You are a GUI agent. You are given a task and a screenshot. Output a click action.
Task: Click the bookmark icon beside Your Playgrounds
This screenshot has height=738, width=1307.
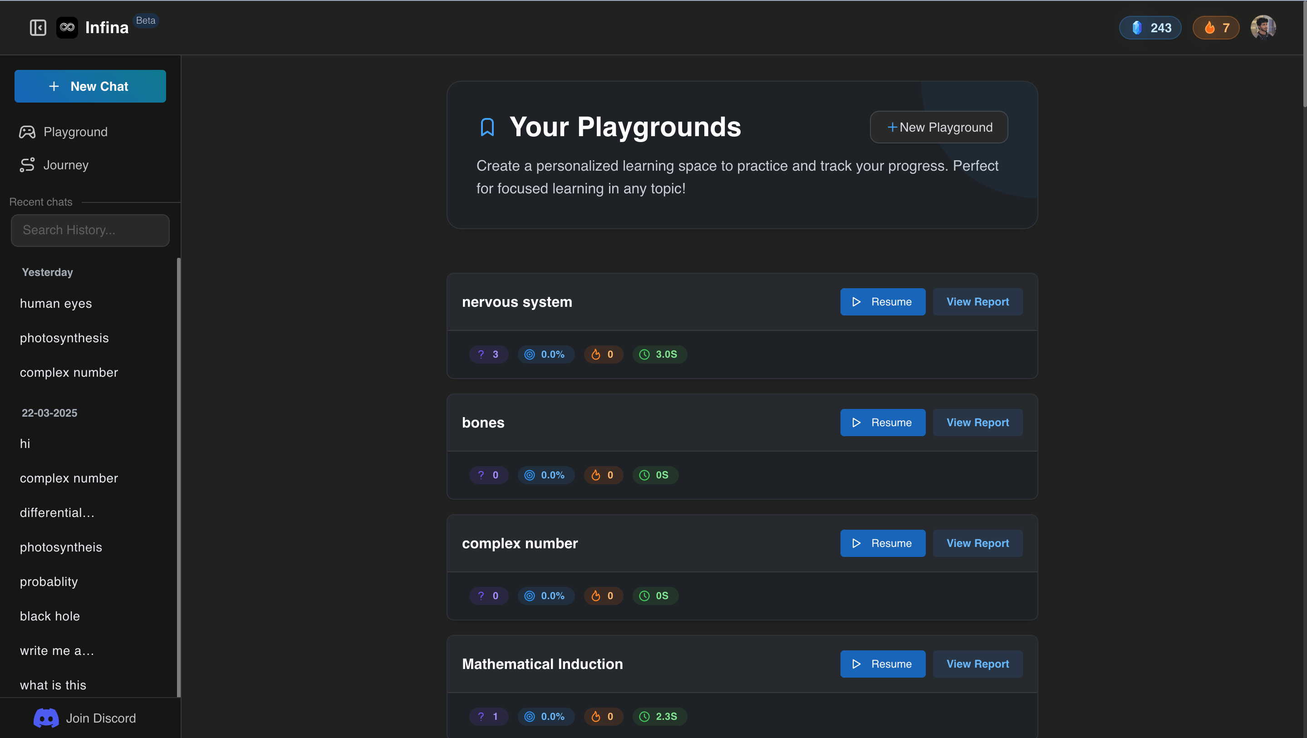[x=487, y=127]
